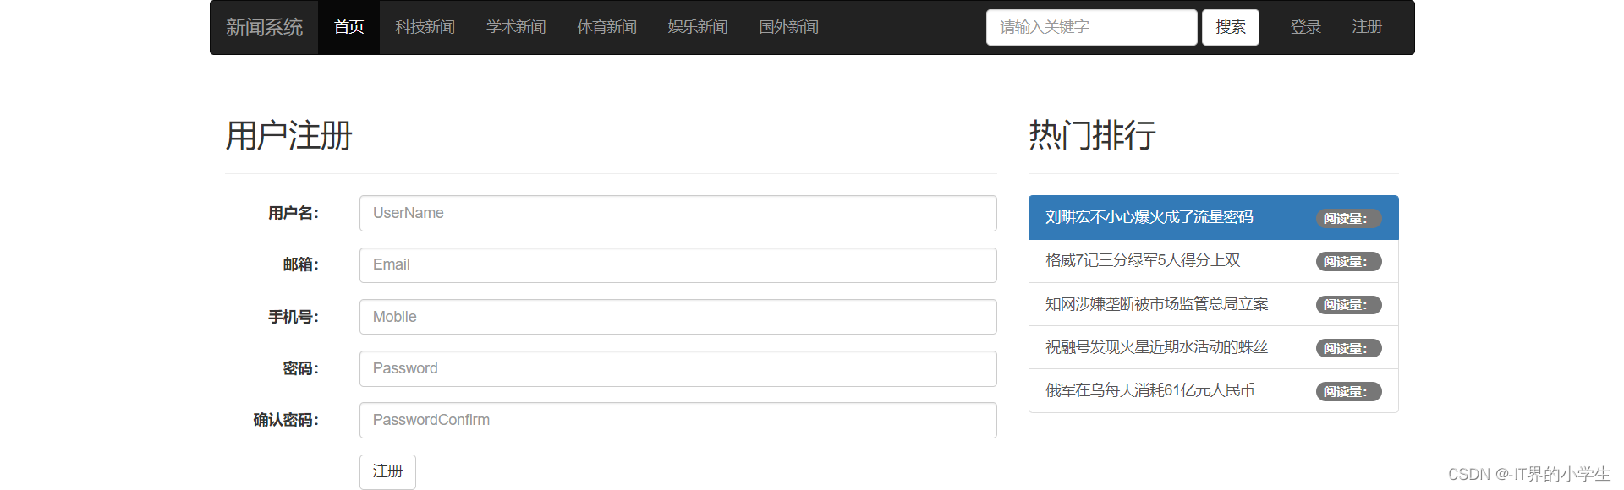Click the 热门排行 heading

pos(1092,135)
